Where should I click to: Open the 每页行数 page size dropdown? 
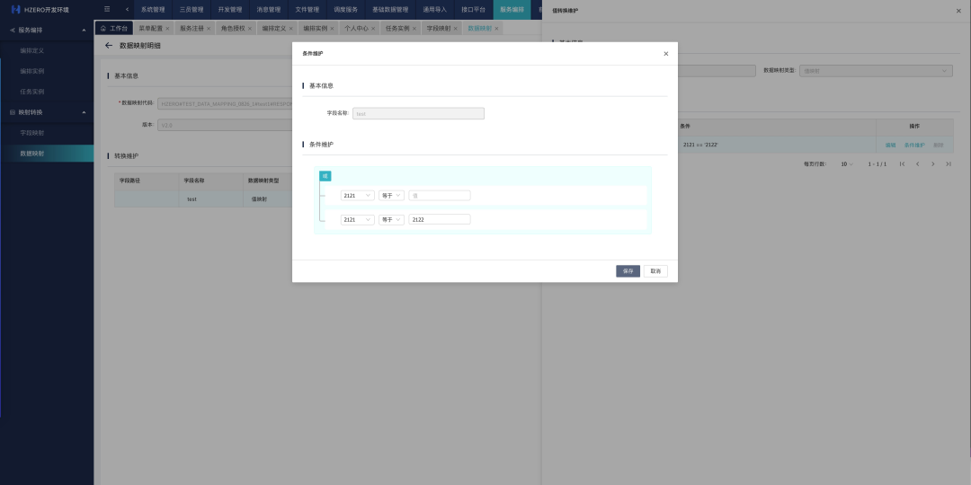pos(847,164)
